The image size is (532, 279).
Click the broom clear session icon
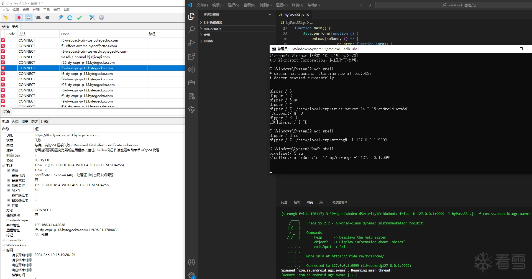[x=6, y=18]
